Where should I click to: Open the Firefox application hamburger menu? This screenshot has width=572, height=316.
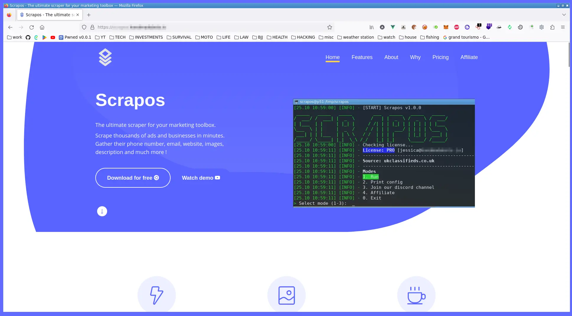(x=563, y=27)
